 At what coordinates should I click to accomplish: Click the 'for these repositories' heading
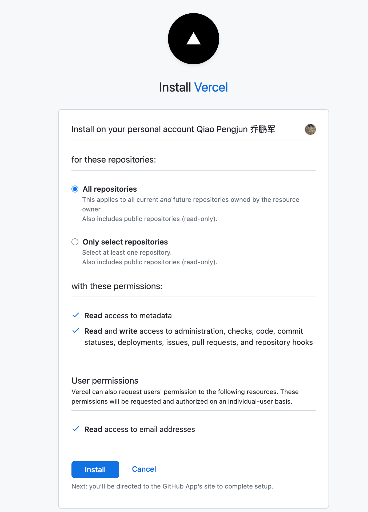click(114, 160)
